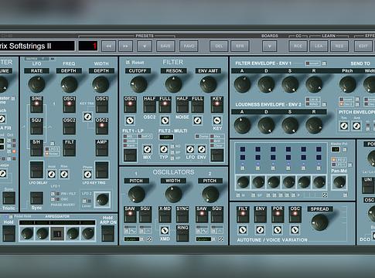This screenshot has width=375, height=278.
Task: Click the Pan-Md knob
Action: coord(339,181)
